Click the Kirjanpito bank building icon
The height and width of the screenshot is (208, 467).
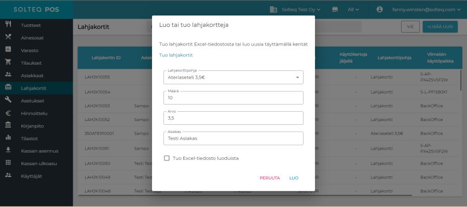click(x=8, y=125)
